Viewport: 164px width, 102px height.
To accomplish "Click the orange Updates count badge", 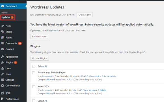I will pos(12,17).
